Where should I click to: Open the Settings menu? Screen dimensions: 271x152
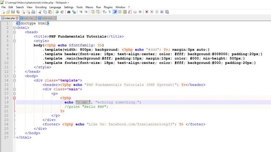[x=69, y=7]
